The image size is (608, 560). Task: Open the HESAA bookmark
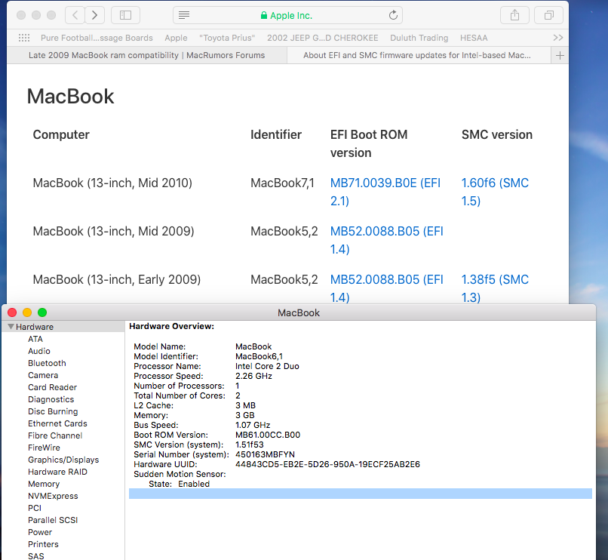(474, 38)
